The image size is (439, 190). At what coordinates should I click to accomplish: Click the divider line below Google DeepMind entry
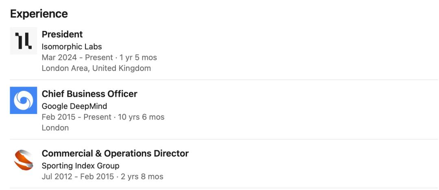pos(224,139)
